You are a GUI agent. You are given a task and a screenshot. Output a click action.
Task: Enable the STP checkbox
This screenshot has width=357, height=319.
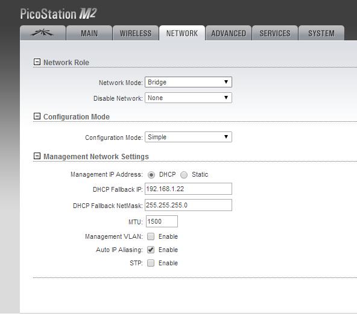151,263
